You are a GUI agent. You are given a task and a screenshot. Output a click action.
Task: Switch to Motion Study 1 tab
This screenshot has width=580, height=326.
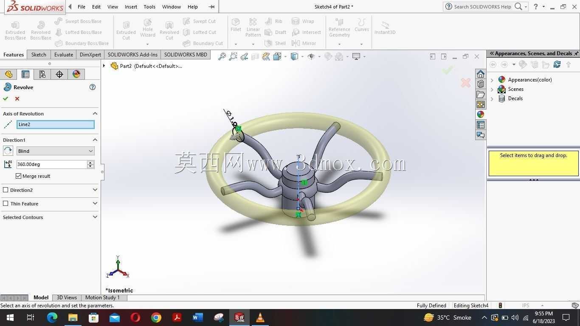point(102,298)
